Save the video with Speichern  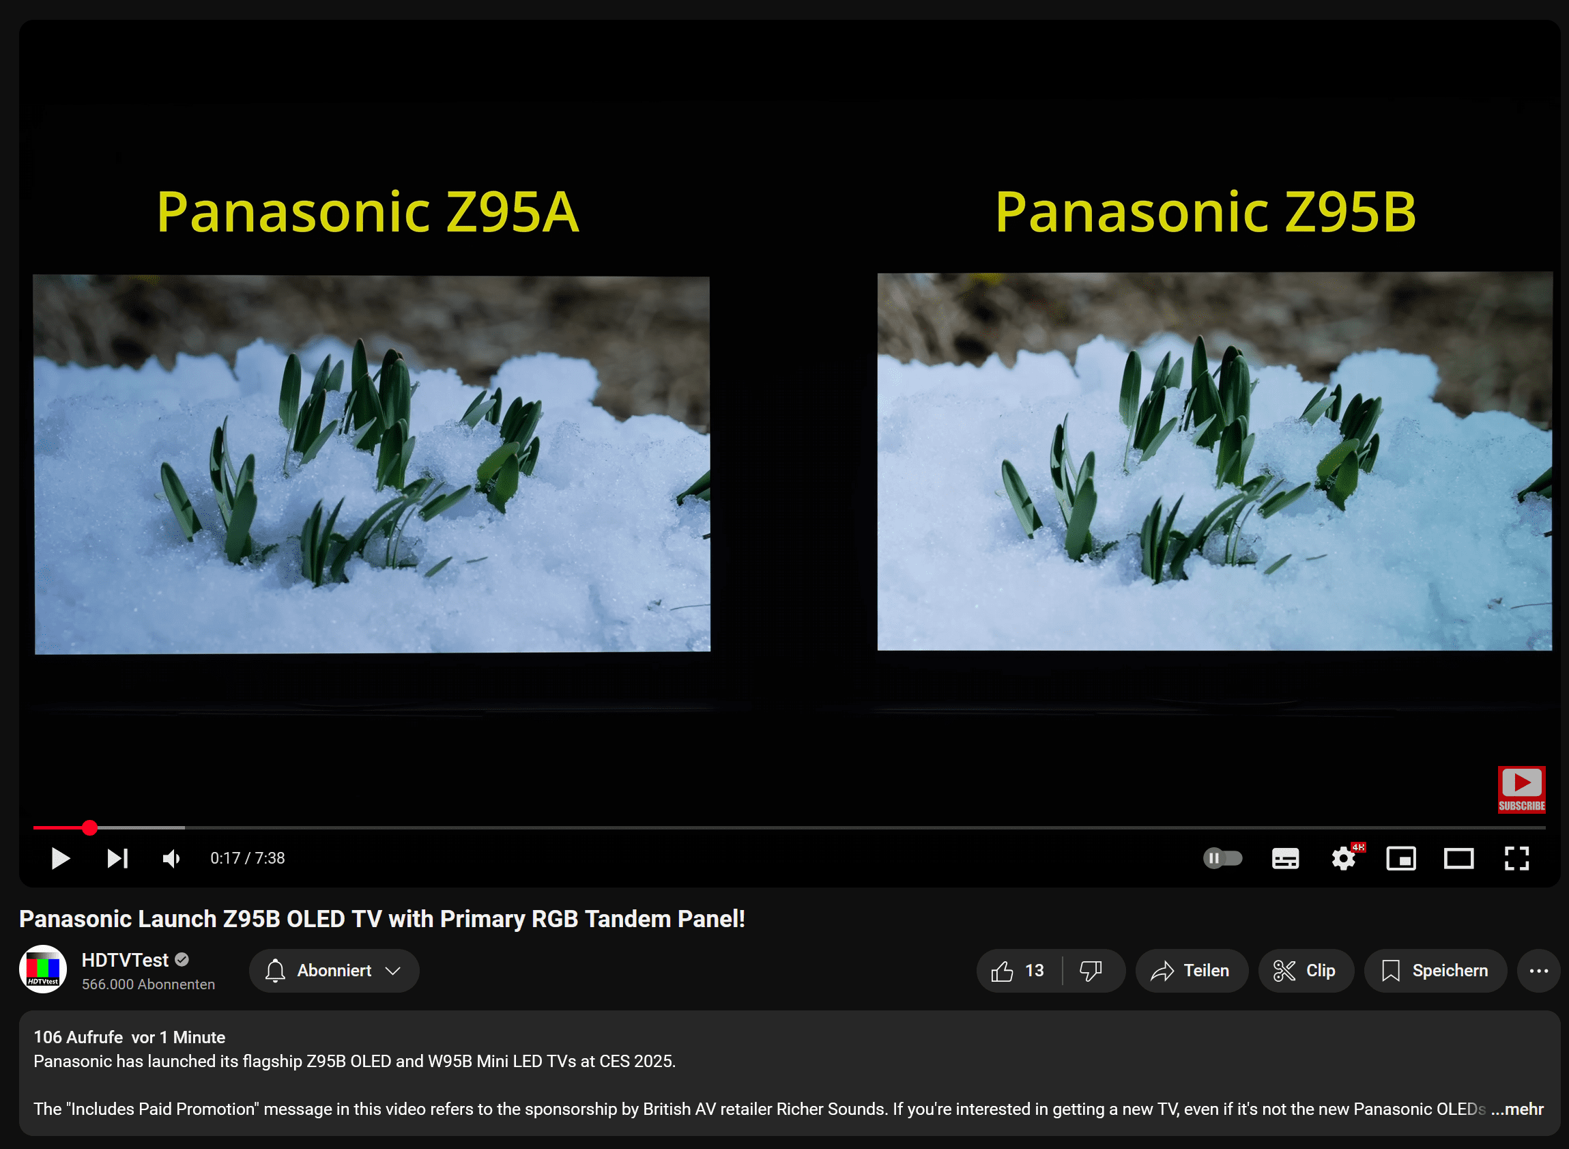[1435, 970]
